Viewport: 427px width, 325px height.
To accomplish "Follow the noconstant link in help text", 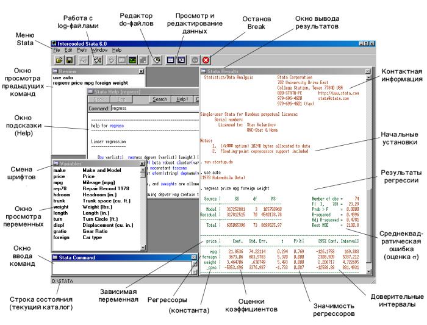I will (160, 168).
